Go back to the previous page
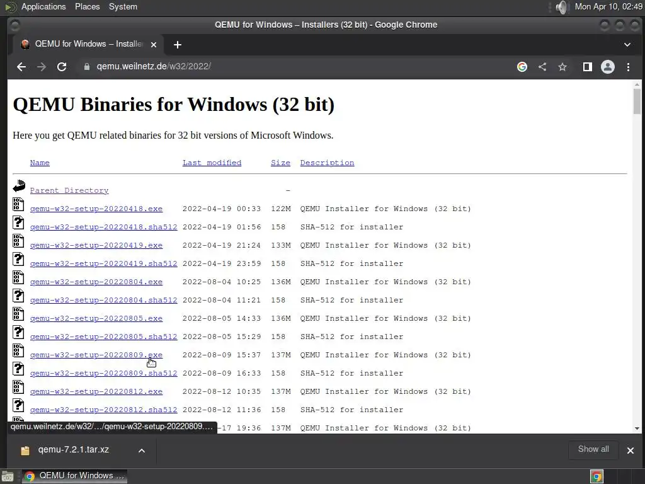The image size is (645, 484). point(21,67)
